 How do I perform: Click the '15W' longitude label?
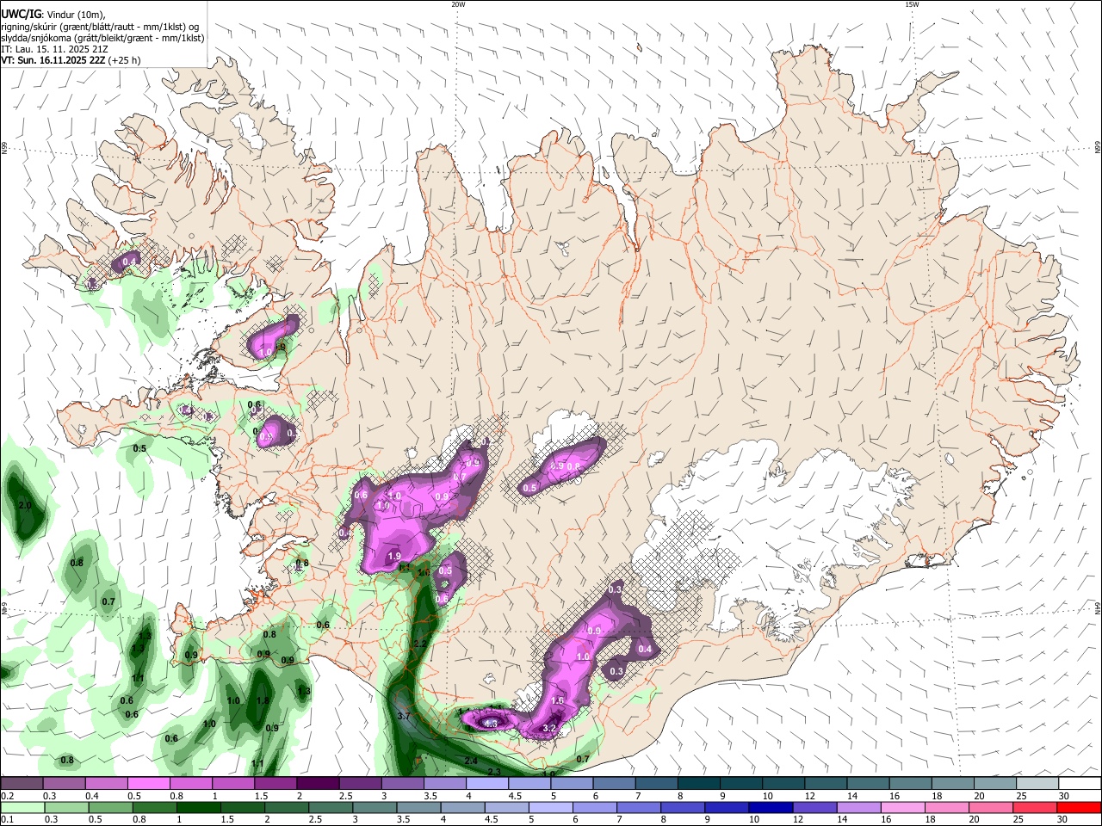912,4
